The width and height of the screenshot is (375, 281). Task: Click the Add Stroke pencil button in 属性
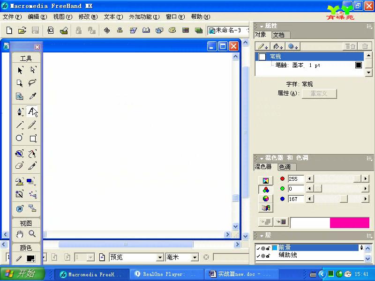pyautogui.click(x=263, y=46)
